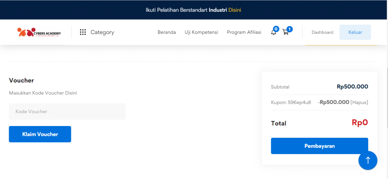Follow the Disini link in top banner
This screenshot has width=388, height=179.
pos(235,10)
